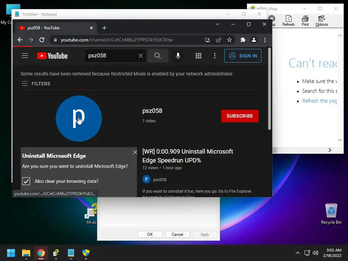Image resolution: width=348 pixels, height=261 pixels.
Task: Click right arrow of HTML Help horizontal scrollbar
Action: click(330, 150)
